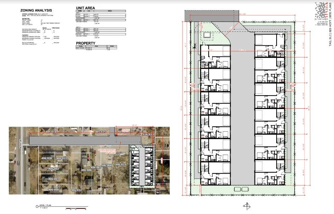Click parcel label 406-006

pyautogui.click(x=87, y=170)
